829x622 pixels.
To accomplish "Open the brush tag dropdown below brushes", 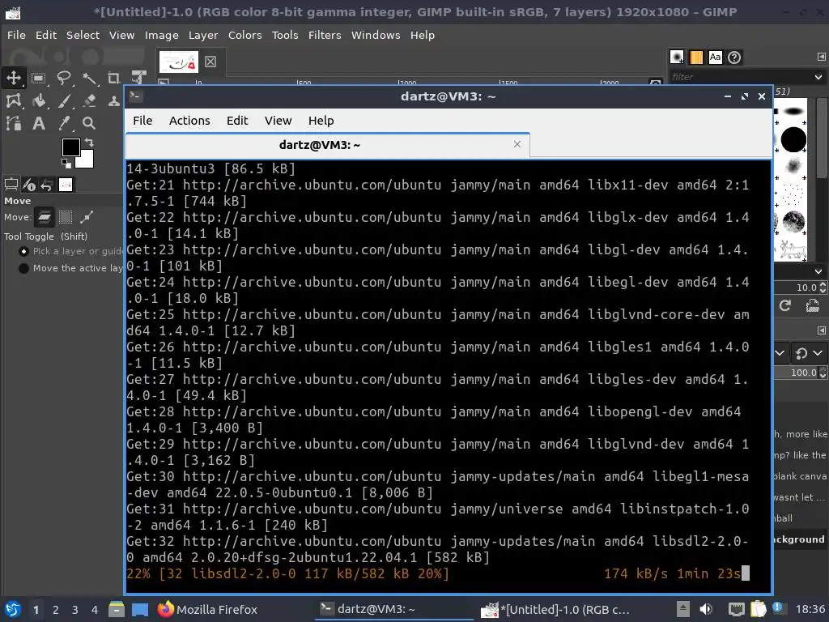I will [818, 271].
